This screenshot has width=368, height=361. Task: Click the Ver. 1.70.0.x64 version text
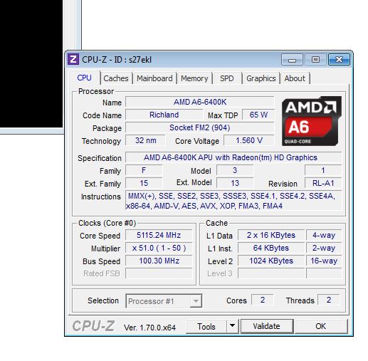(149, 328)
